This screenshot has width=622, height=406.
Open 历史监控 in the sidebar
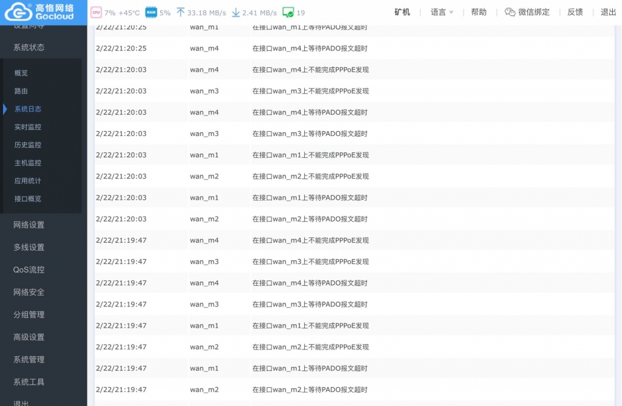click(x=28, y=144)
